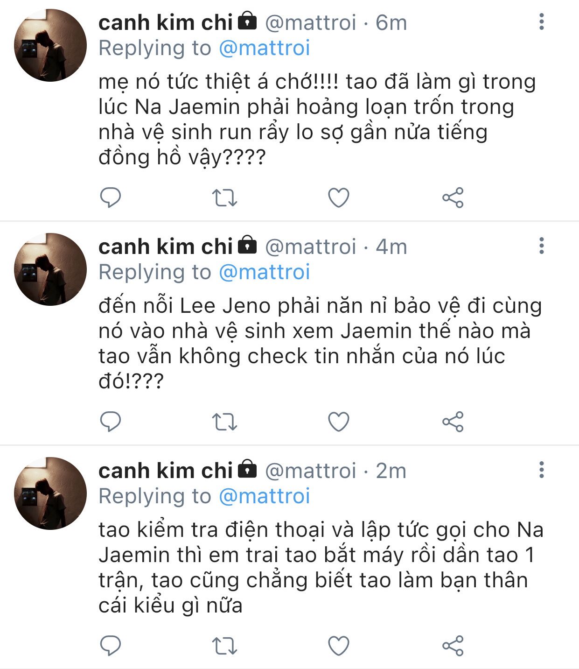Share the tweet posted 4m ago
579x669 pixels.
coord(453,422)
